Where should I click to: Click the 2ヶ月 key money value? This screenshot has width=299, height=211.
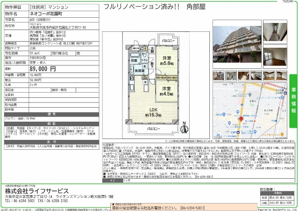pyautogui.click(x=33, y=85)
